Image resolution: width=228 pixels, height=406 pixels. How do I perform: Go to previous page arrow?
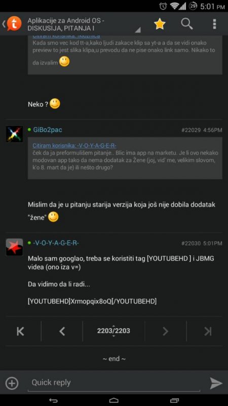tap(62, 331)
